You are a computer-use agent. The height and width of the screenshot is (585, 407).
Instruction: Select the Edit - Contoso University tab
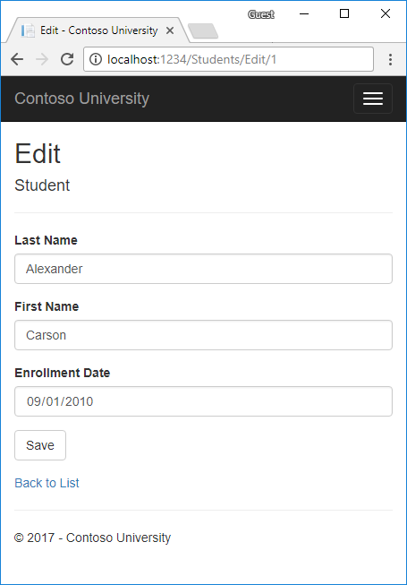click(x=98, y=30)
